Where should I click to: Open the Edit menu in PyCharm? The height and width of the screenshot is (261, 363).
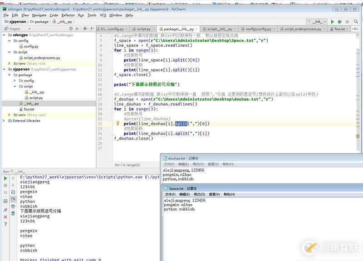pyautogui.click(x=15, y=15)
